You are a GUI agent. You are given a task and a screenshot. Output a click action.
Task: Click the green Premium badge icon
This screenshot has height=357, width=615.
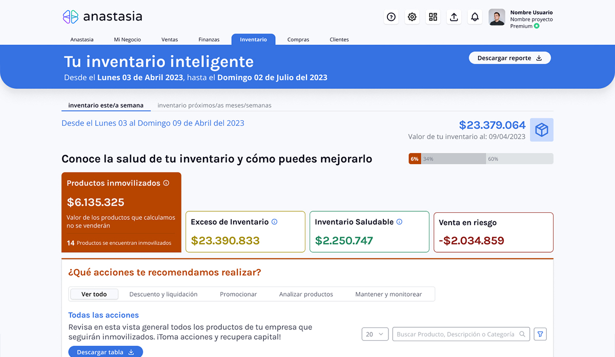click(x=537, y=26)
